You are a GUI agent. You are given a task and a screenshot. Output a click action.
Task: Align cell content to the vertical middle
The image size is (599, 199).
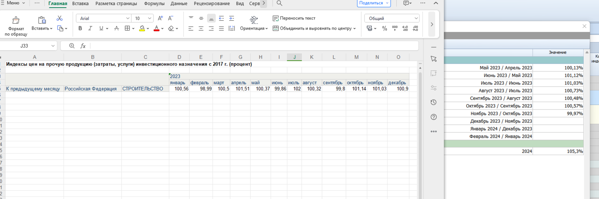click(201, 18)
